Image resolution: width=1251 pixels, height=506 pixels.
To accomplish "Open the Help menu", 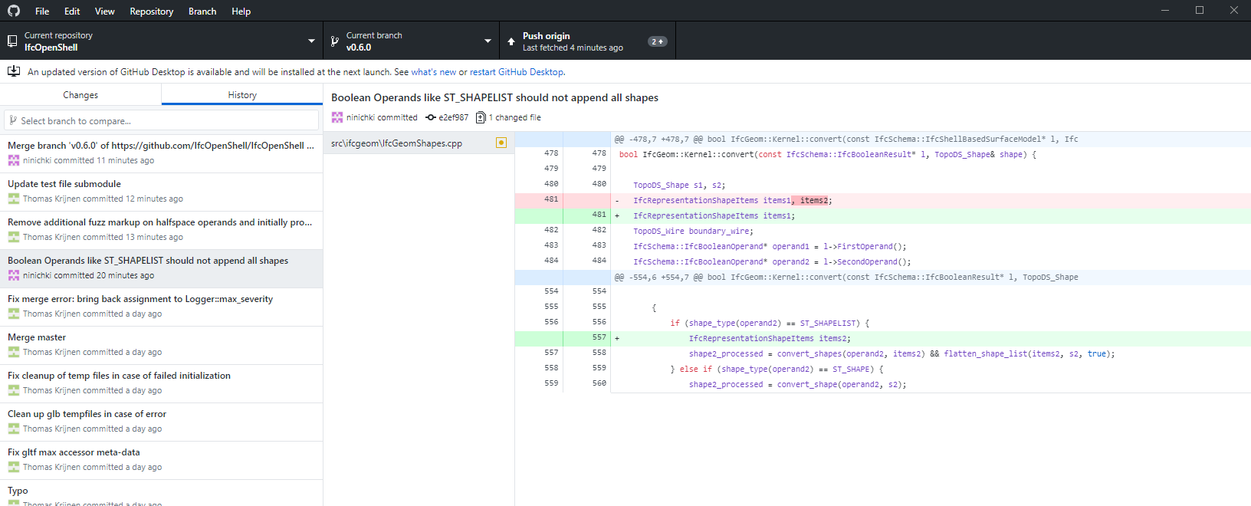I will tap(241, 11).
